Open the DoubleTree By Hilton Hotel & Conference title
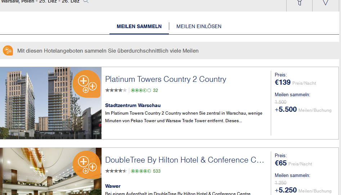Image resolution: width=341 pixels, height=195 pixels. (x=184, y=160)
